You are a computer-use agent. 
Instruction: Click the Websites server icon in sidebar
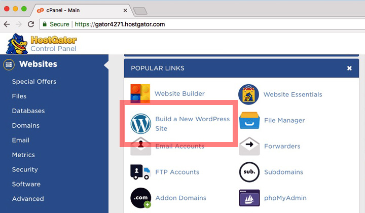click(x=9, y=64)
